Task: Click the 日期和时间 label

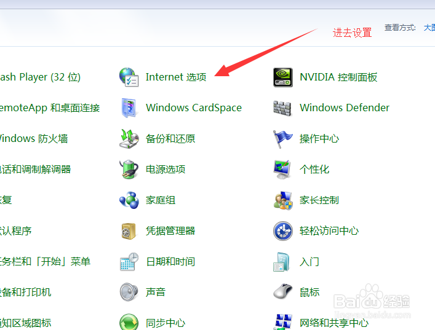Action: 170,262
